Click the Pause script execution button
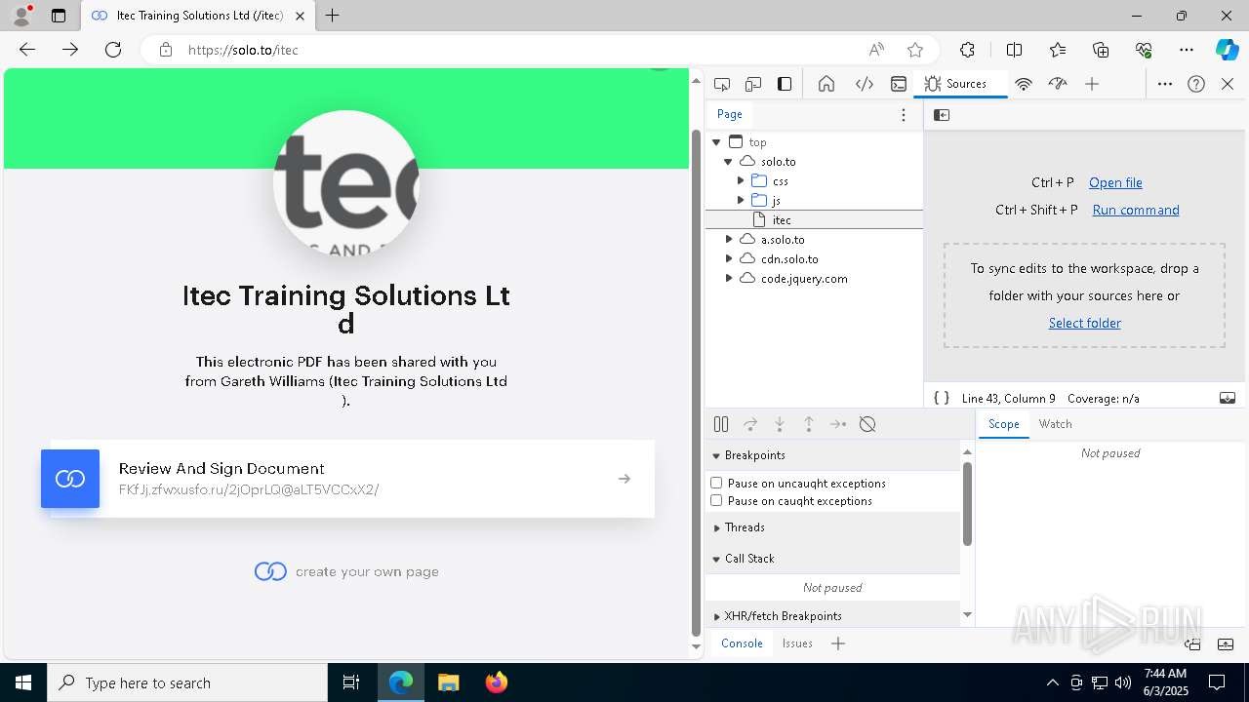Screen dimensions: 1249x702 (721, 424)
